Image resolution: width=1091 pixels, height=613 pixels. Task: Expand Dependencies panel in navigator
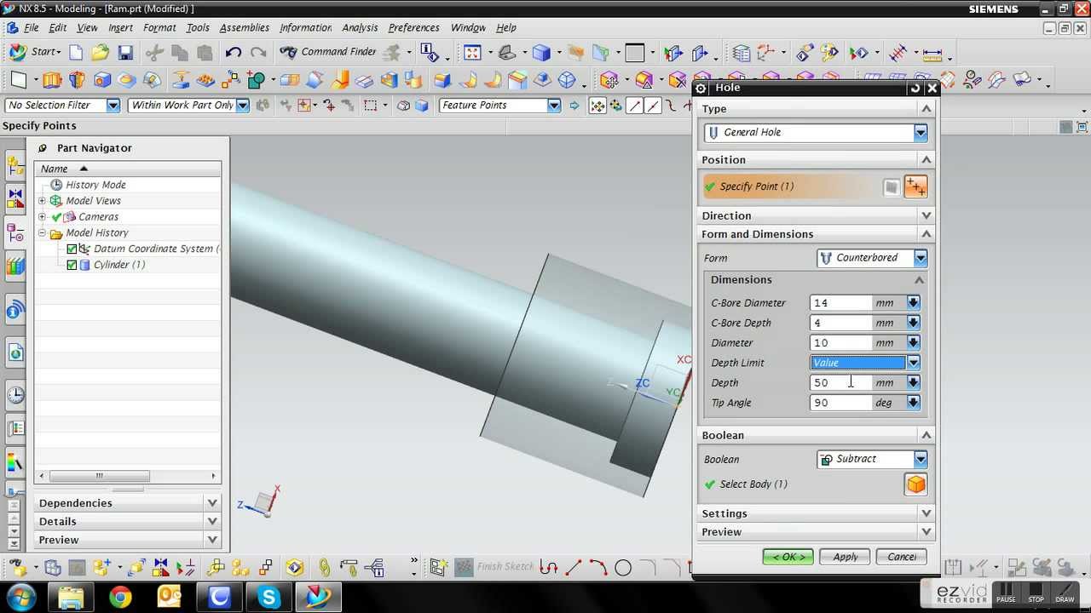[128, 503]
